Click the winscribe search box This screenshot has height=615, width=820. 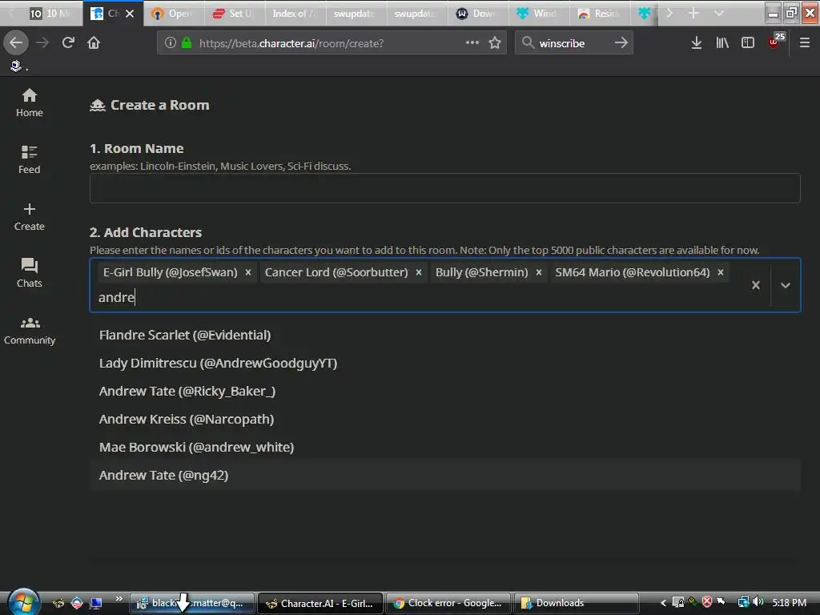click(x=573, y=43)
